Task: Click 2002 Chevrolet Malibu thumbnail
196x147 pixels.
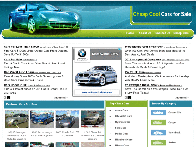Action: (93, 119)
